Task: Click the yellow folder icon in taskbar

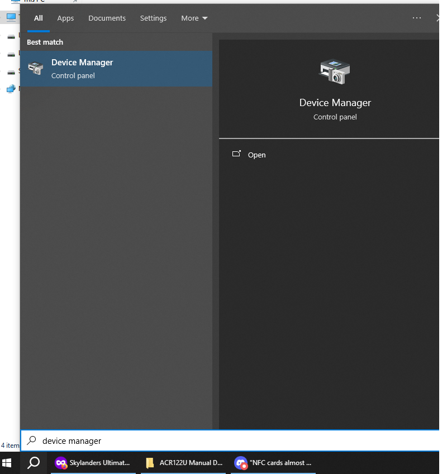Action: 150,463
